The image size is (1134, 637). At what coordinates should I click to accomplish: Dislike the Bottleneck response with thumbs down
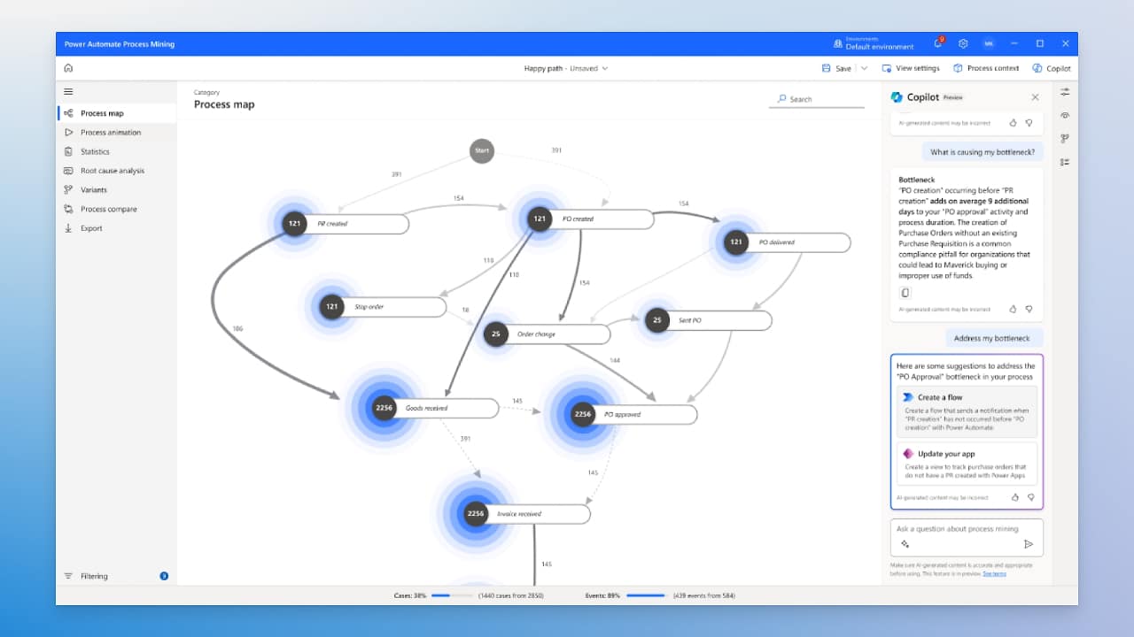[1029, 309]
